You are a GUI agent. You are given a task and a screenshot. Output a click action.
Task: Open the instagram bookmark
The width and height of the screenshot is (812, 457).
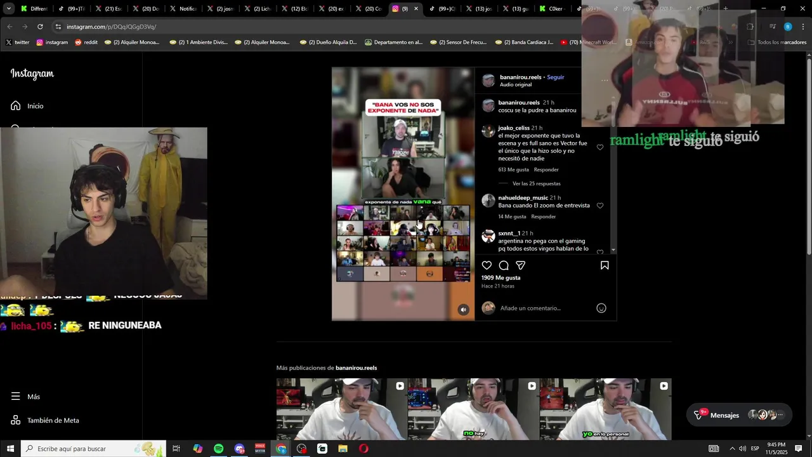(x=52, y=43)
